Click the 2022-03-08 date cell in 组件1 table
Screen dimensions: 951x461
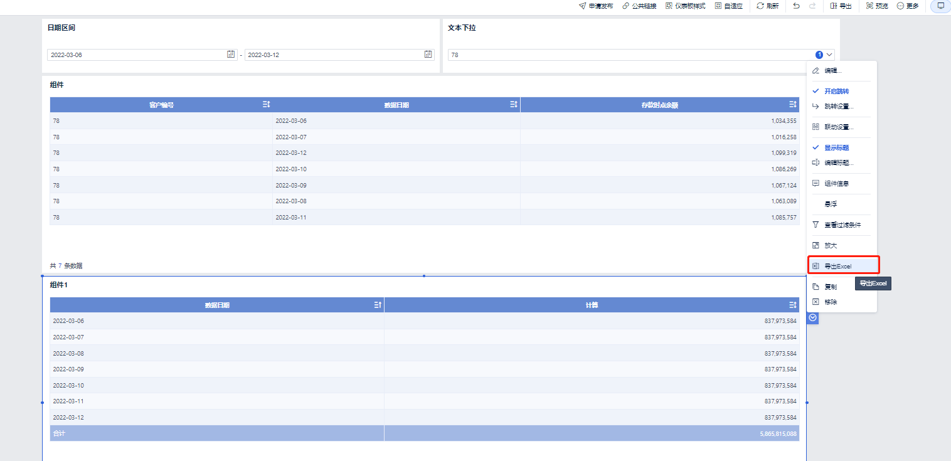point(217,353)
